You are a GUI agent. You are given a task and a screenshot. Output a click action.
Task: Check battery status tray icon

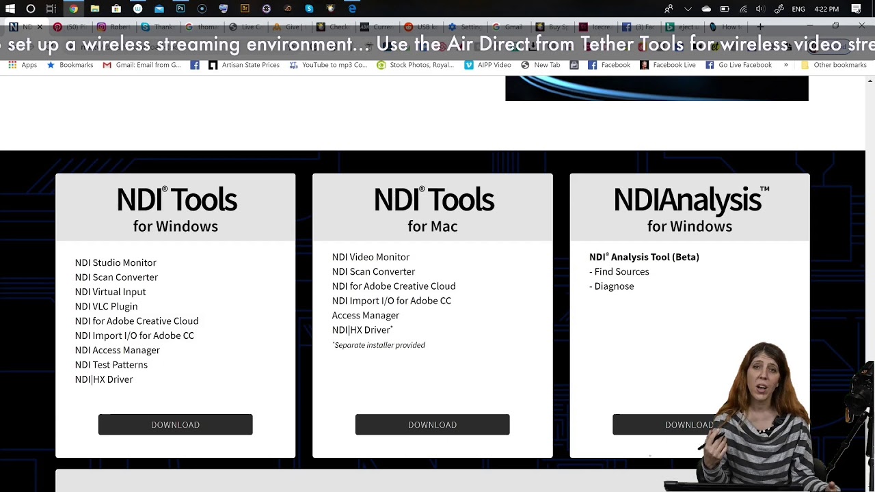(x=725, y=9)
